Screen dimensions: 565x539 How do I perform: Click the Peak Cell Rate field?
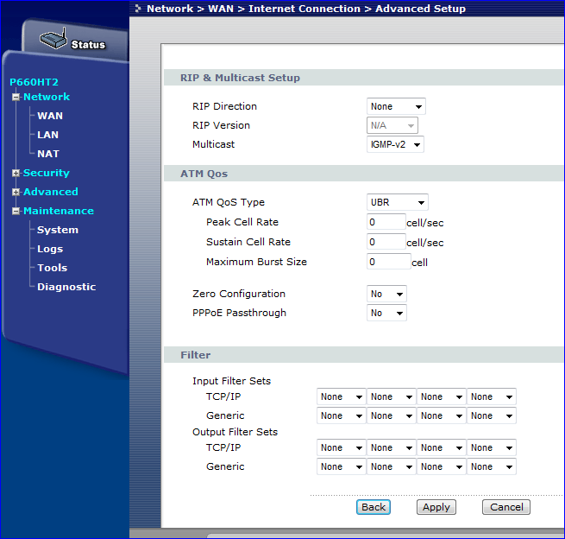pos(386,222)
